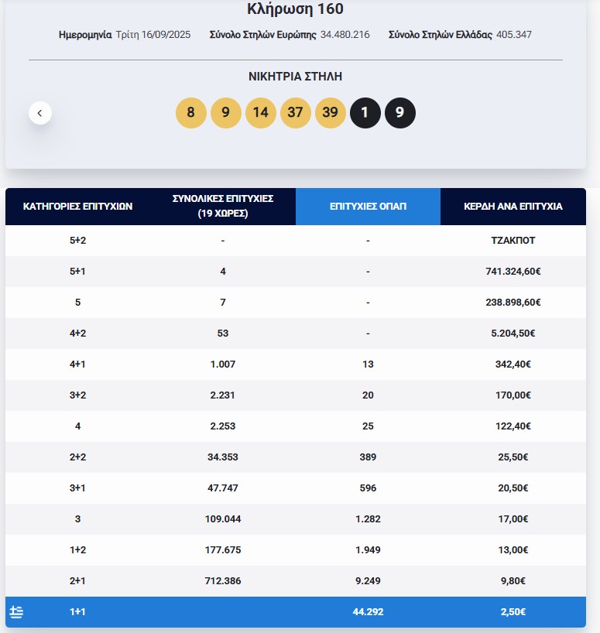The width and height of the screenshot is (600, 633).
Task: Select the ΕΠΙΤΥΧΙΕΣ ΟΠΑΠ column header
Action: pyautogui.click(x=368, y=207)
